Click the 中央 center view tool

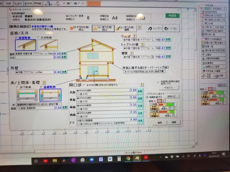[28, 3]
